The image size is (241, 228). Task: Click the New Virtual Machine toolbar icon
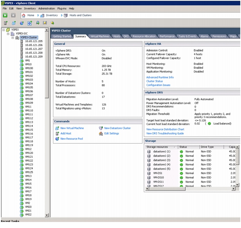(14, 23)
